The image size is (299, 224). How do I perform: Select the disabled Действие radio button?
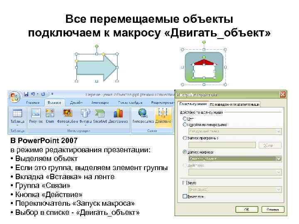(184, 166)
